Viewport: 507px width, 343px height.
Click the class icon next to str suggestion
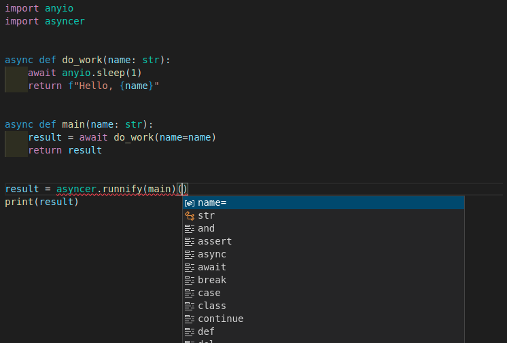[x=190, y=216]
